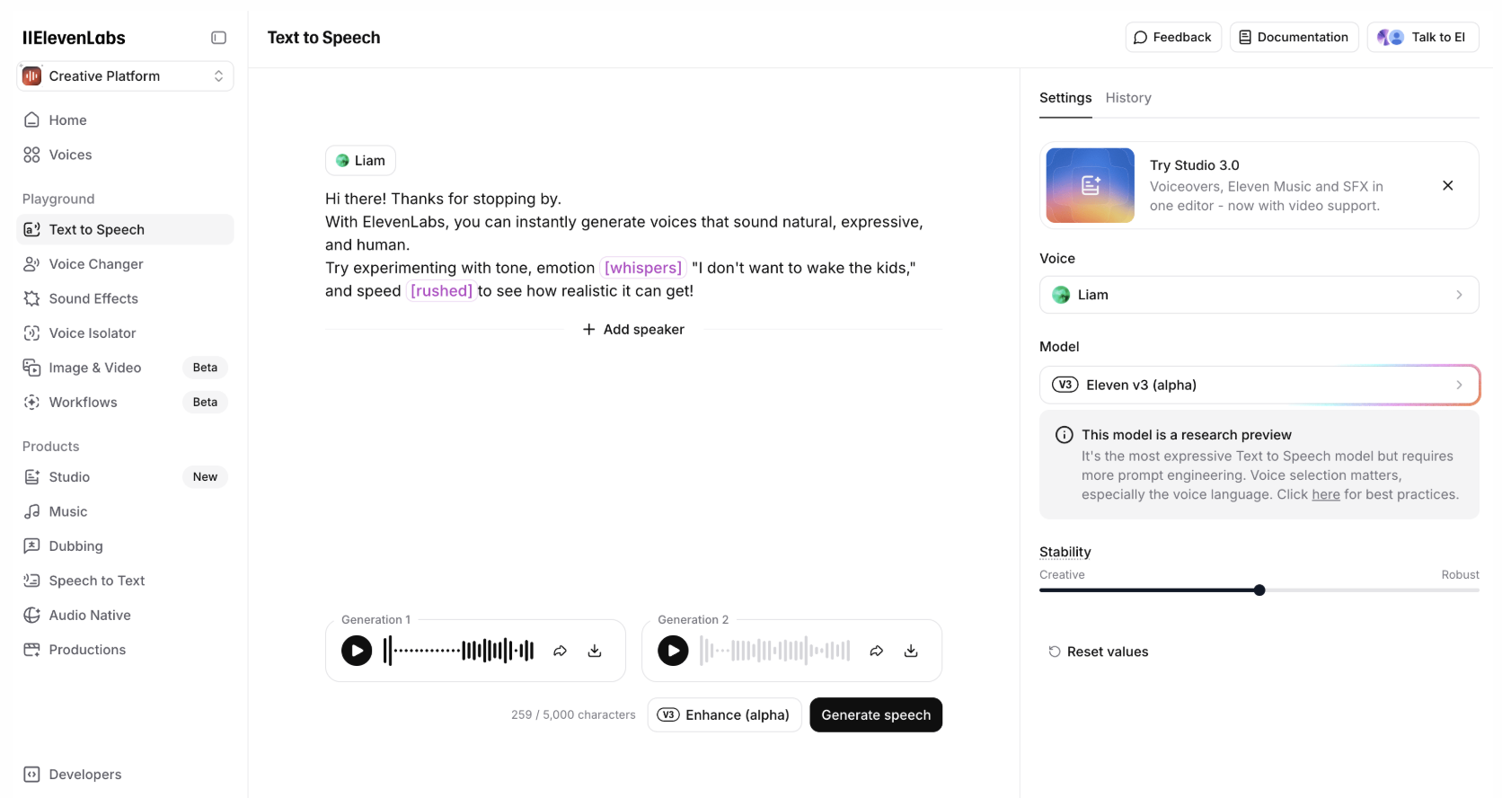
Task: Open Audio Native product
Action: click(x=125, y=616)
